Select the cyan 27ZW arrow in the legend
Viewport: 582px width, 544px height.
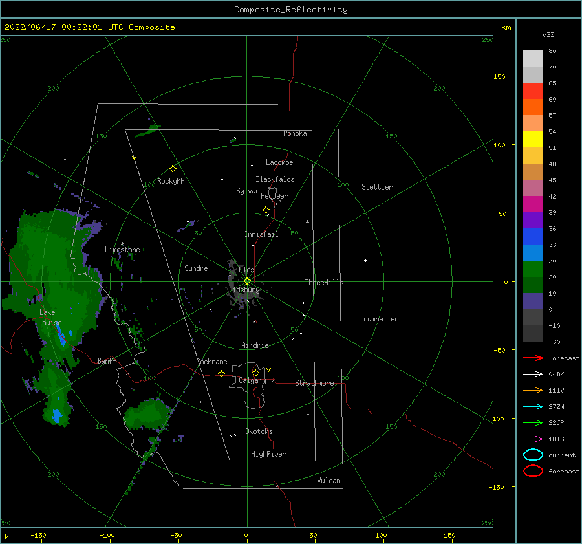click(x=533, y=407)
